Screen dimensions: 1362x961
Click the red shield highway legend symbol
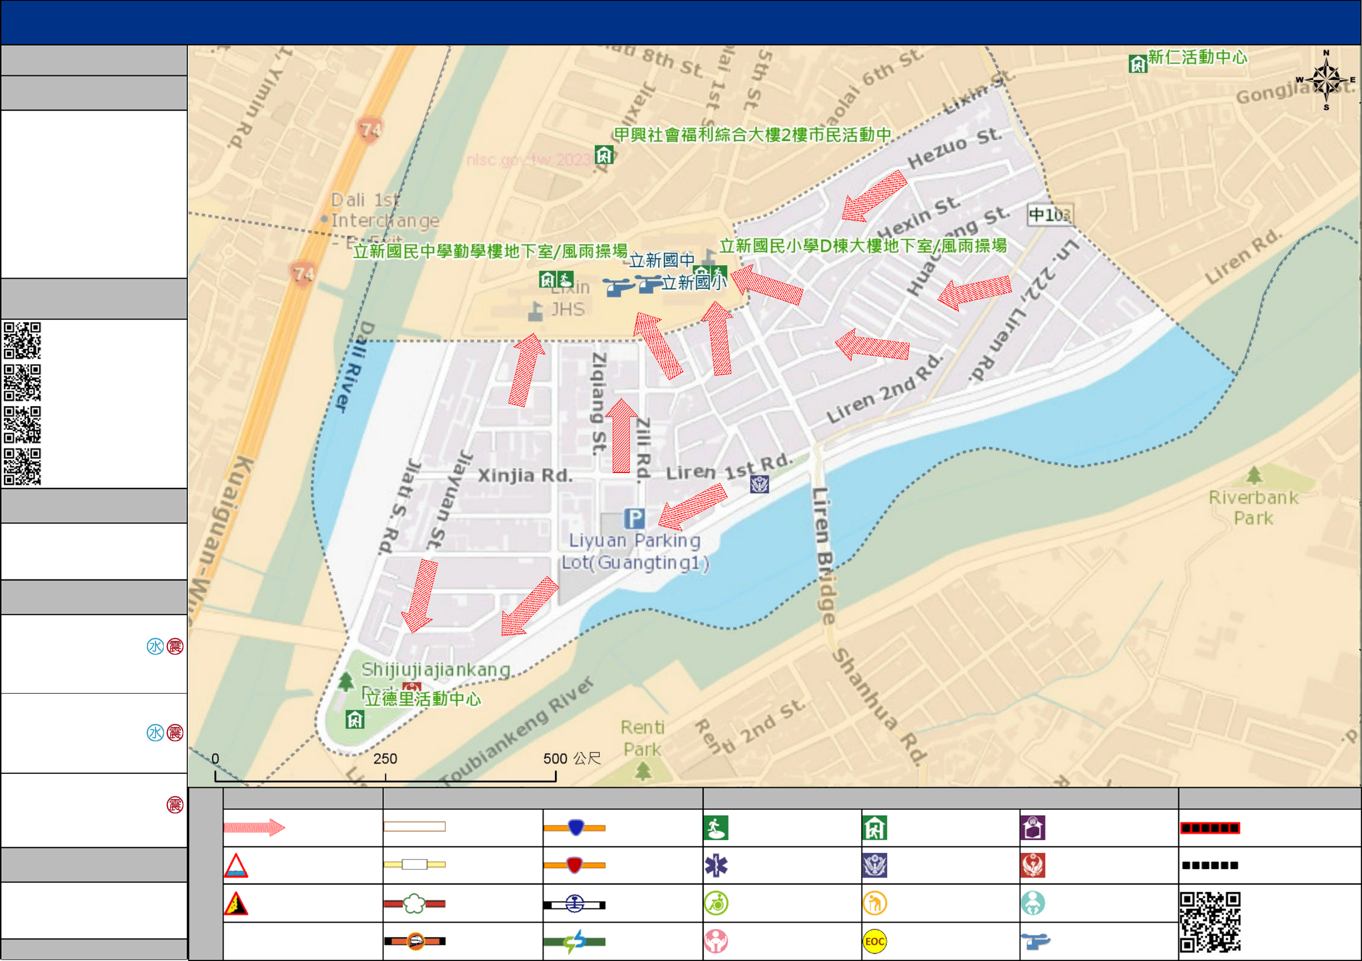click(574, 865)
